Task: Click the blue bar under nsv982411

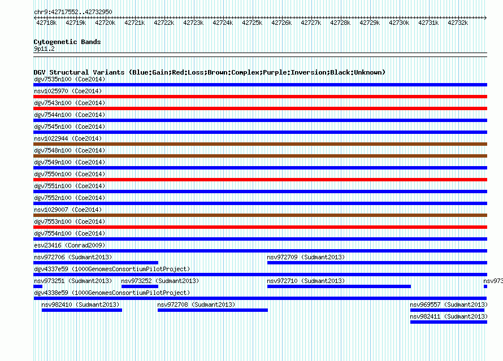Action: (449, 322)
